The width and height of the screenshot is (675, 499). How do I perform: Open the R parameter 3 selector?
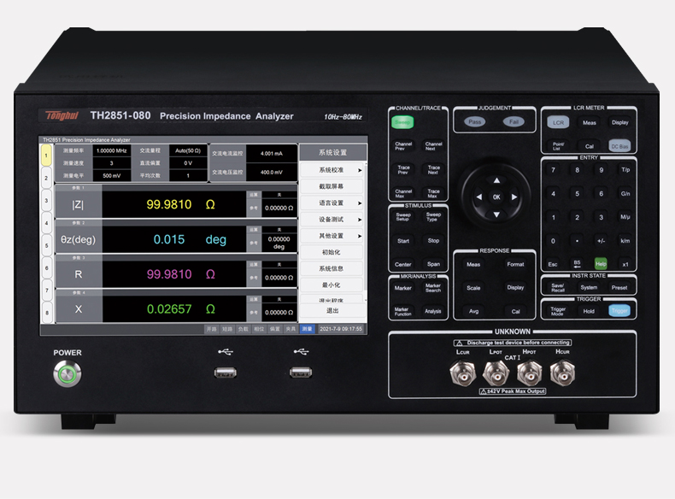point(78,274)
